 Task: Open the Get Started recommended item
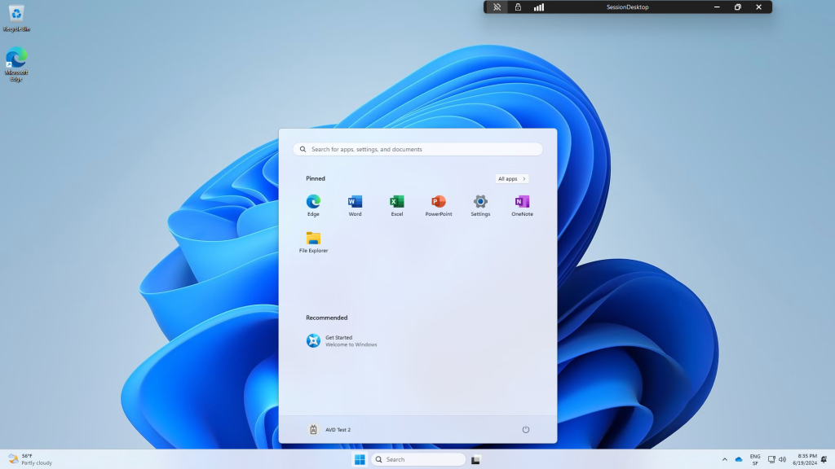tap(342, 341)
